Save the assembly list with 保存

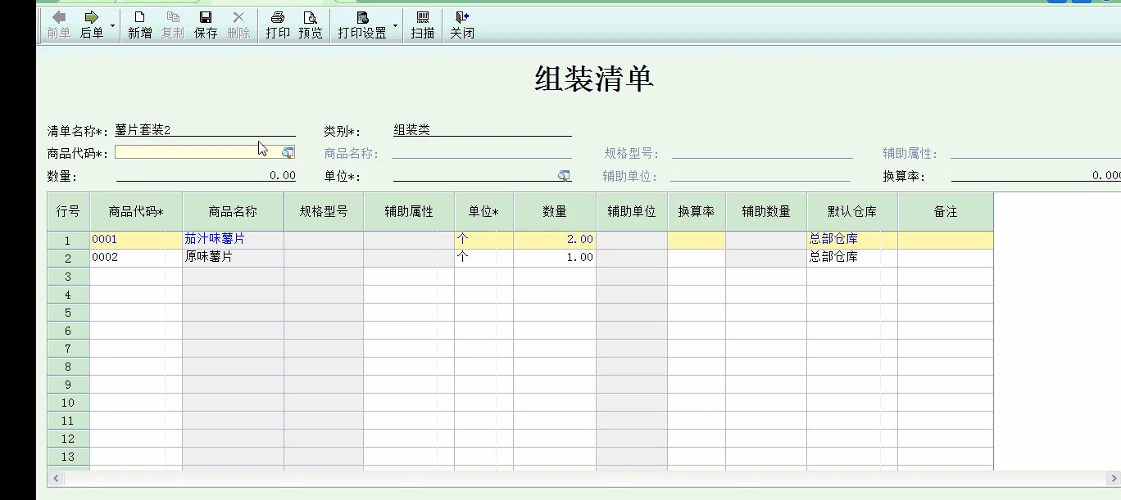coord(206,25)
